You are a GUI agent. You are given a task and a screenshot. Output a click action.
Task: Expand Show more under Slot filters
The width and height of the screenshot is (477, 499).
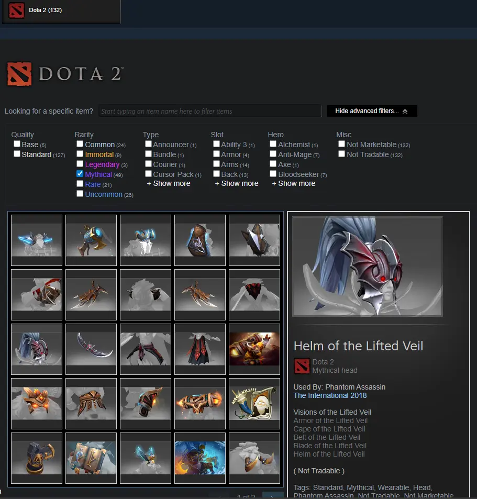click(236, 184)
